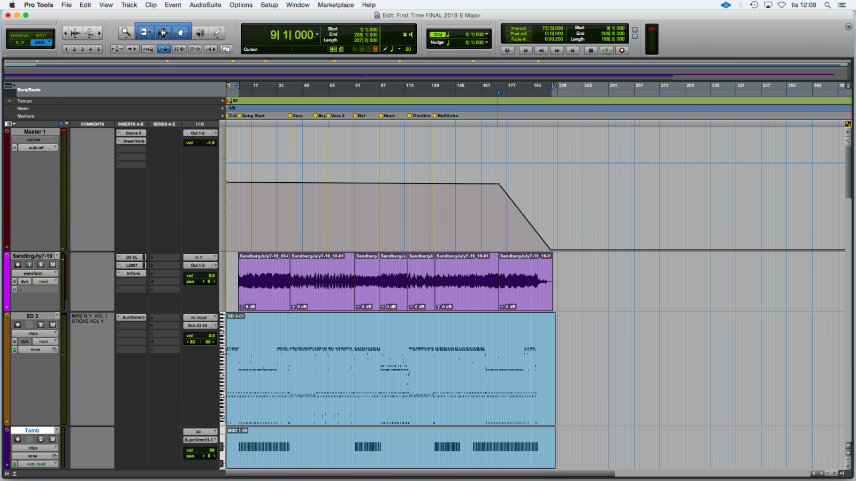Activate the Scrubber speaker tool

(200, 33)
